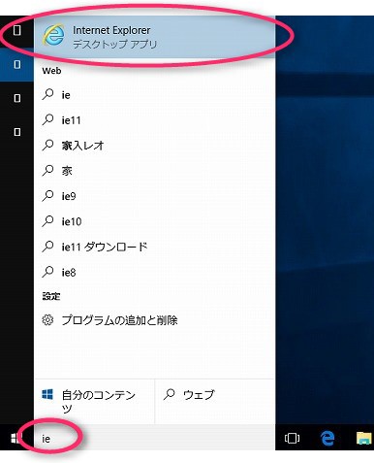This screenshot has height=463, width=374.
Task: Select the "ie" web search suggestion
Action: [x=154, y=95]
